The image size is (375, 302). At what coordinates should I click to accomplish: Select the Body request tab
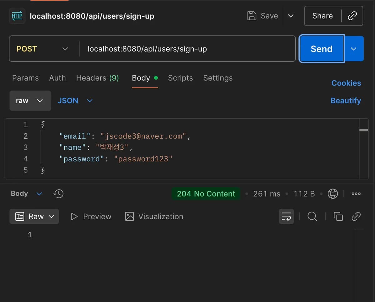145,78
